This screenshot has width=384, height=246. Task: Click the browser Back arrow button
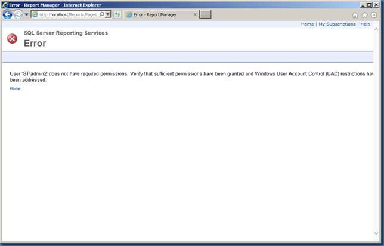tap(7, 14)
